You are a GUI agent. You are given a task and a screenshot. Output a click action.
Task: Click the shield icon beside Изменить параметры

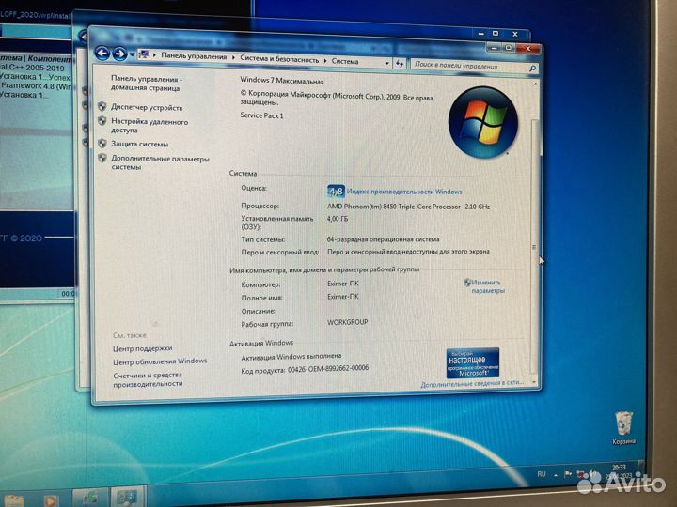466,283
